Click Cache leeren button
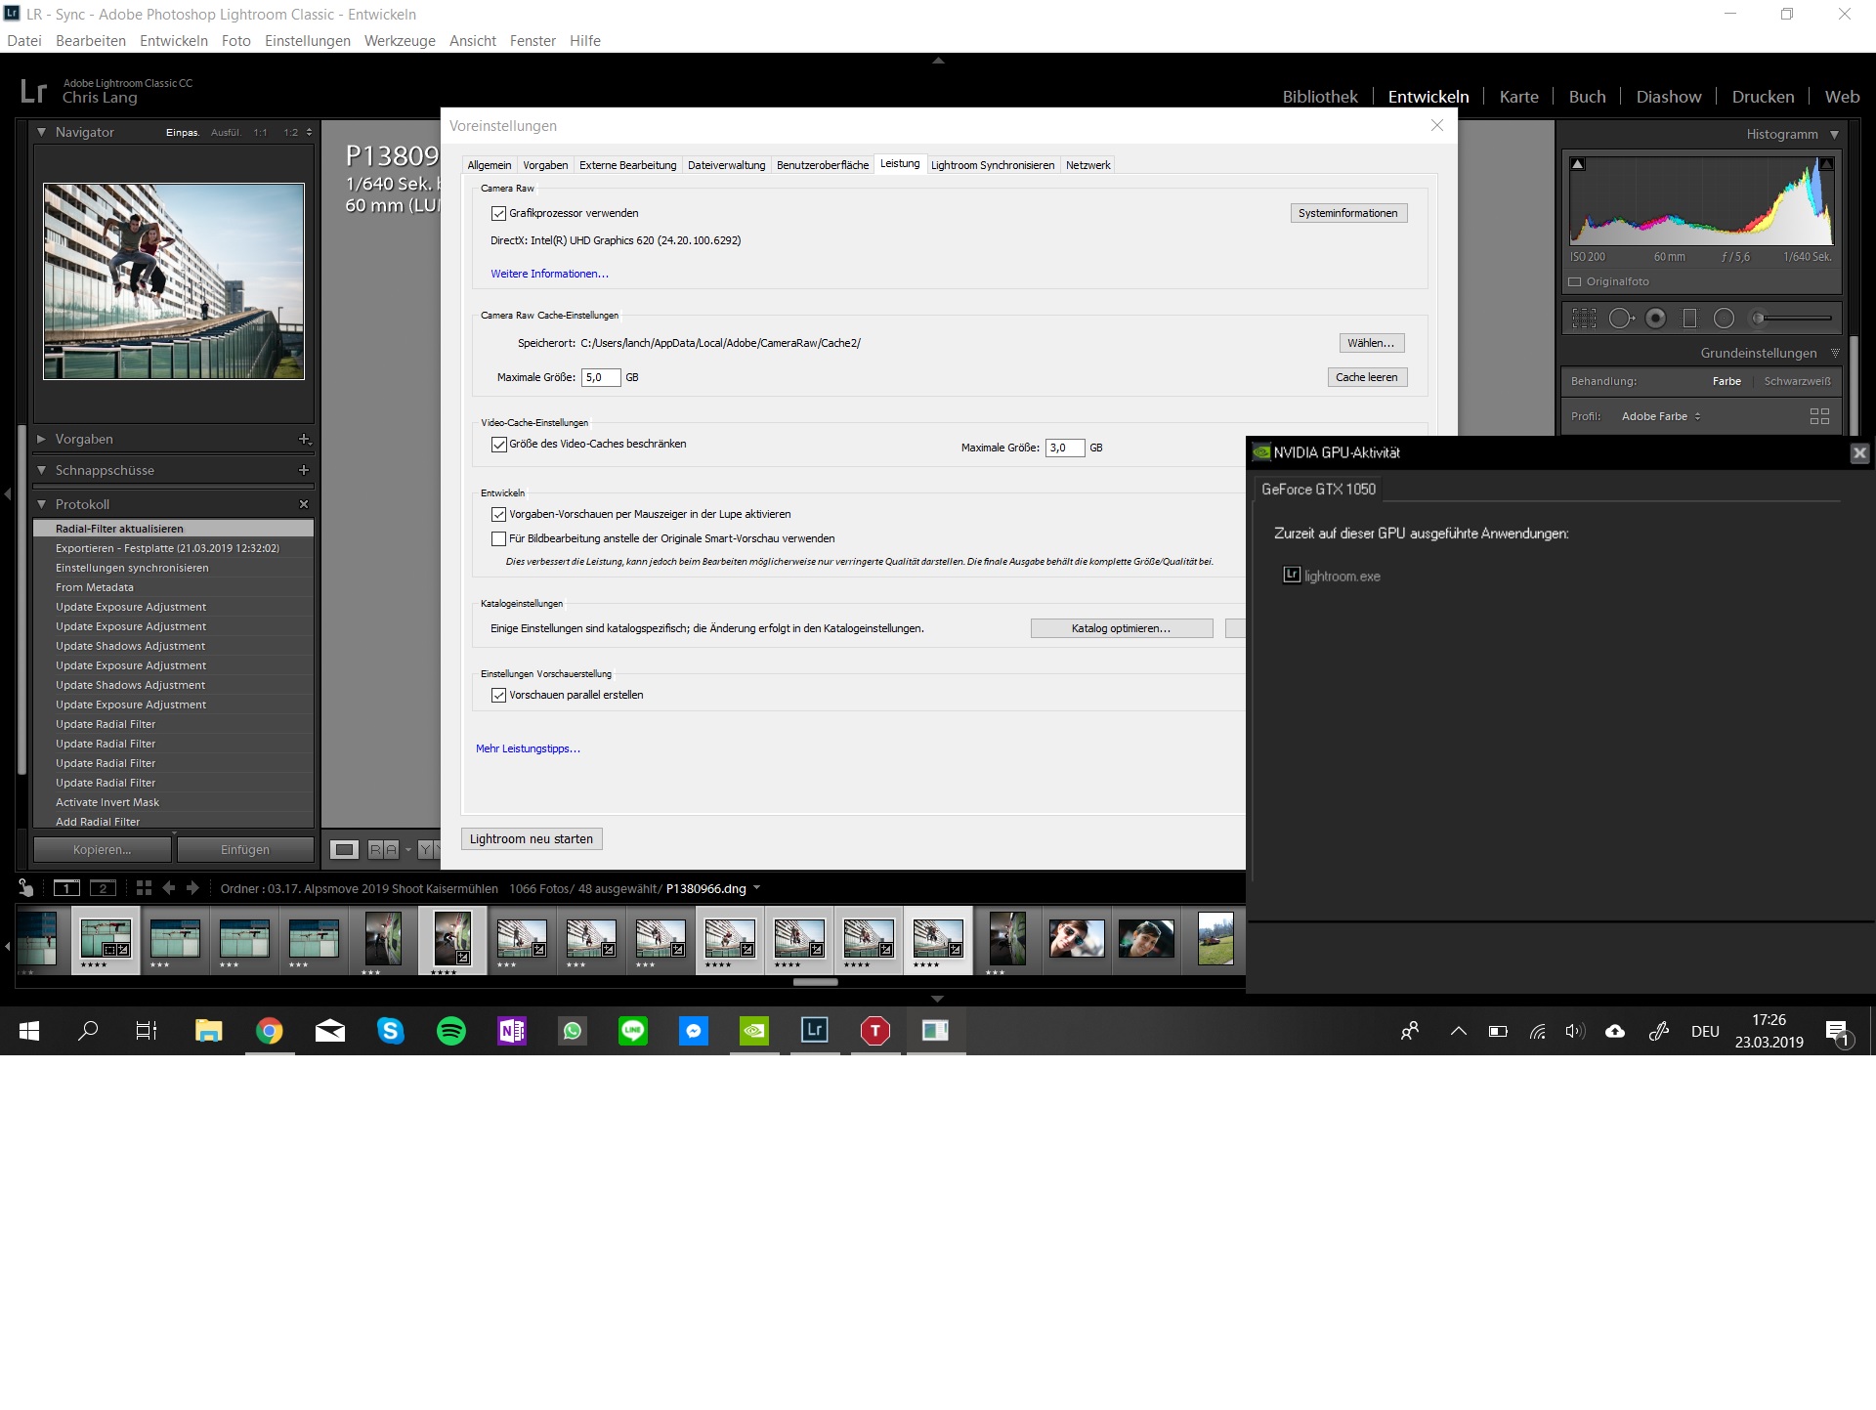The height and width of the screenshot is (1410, 1876). coord(1362,376)
